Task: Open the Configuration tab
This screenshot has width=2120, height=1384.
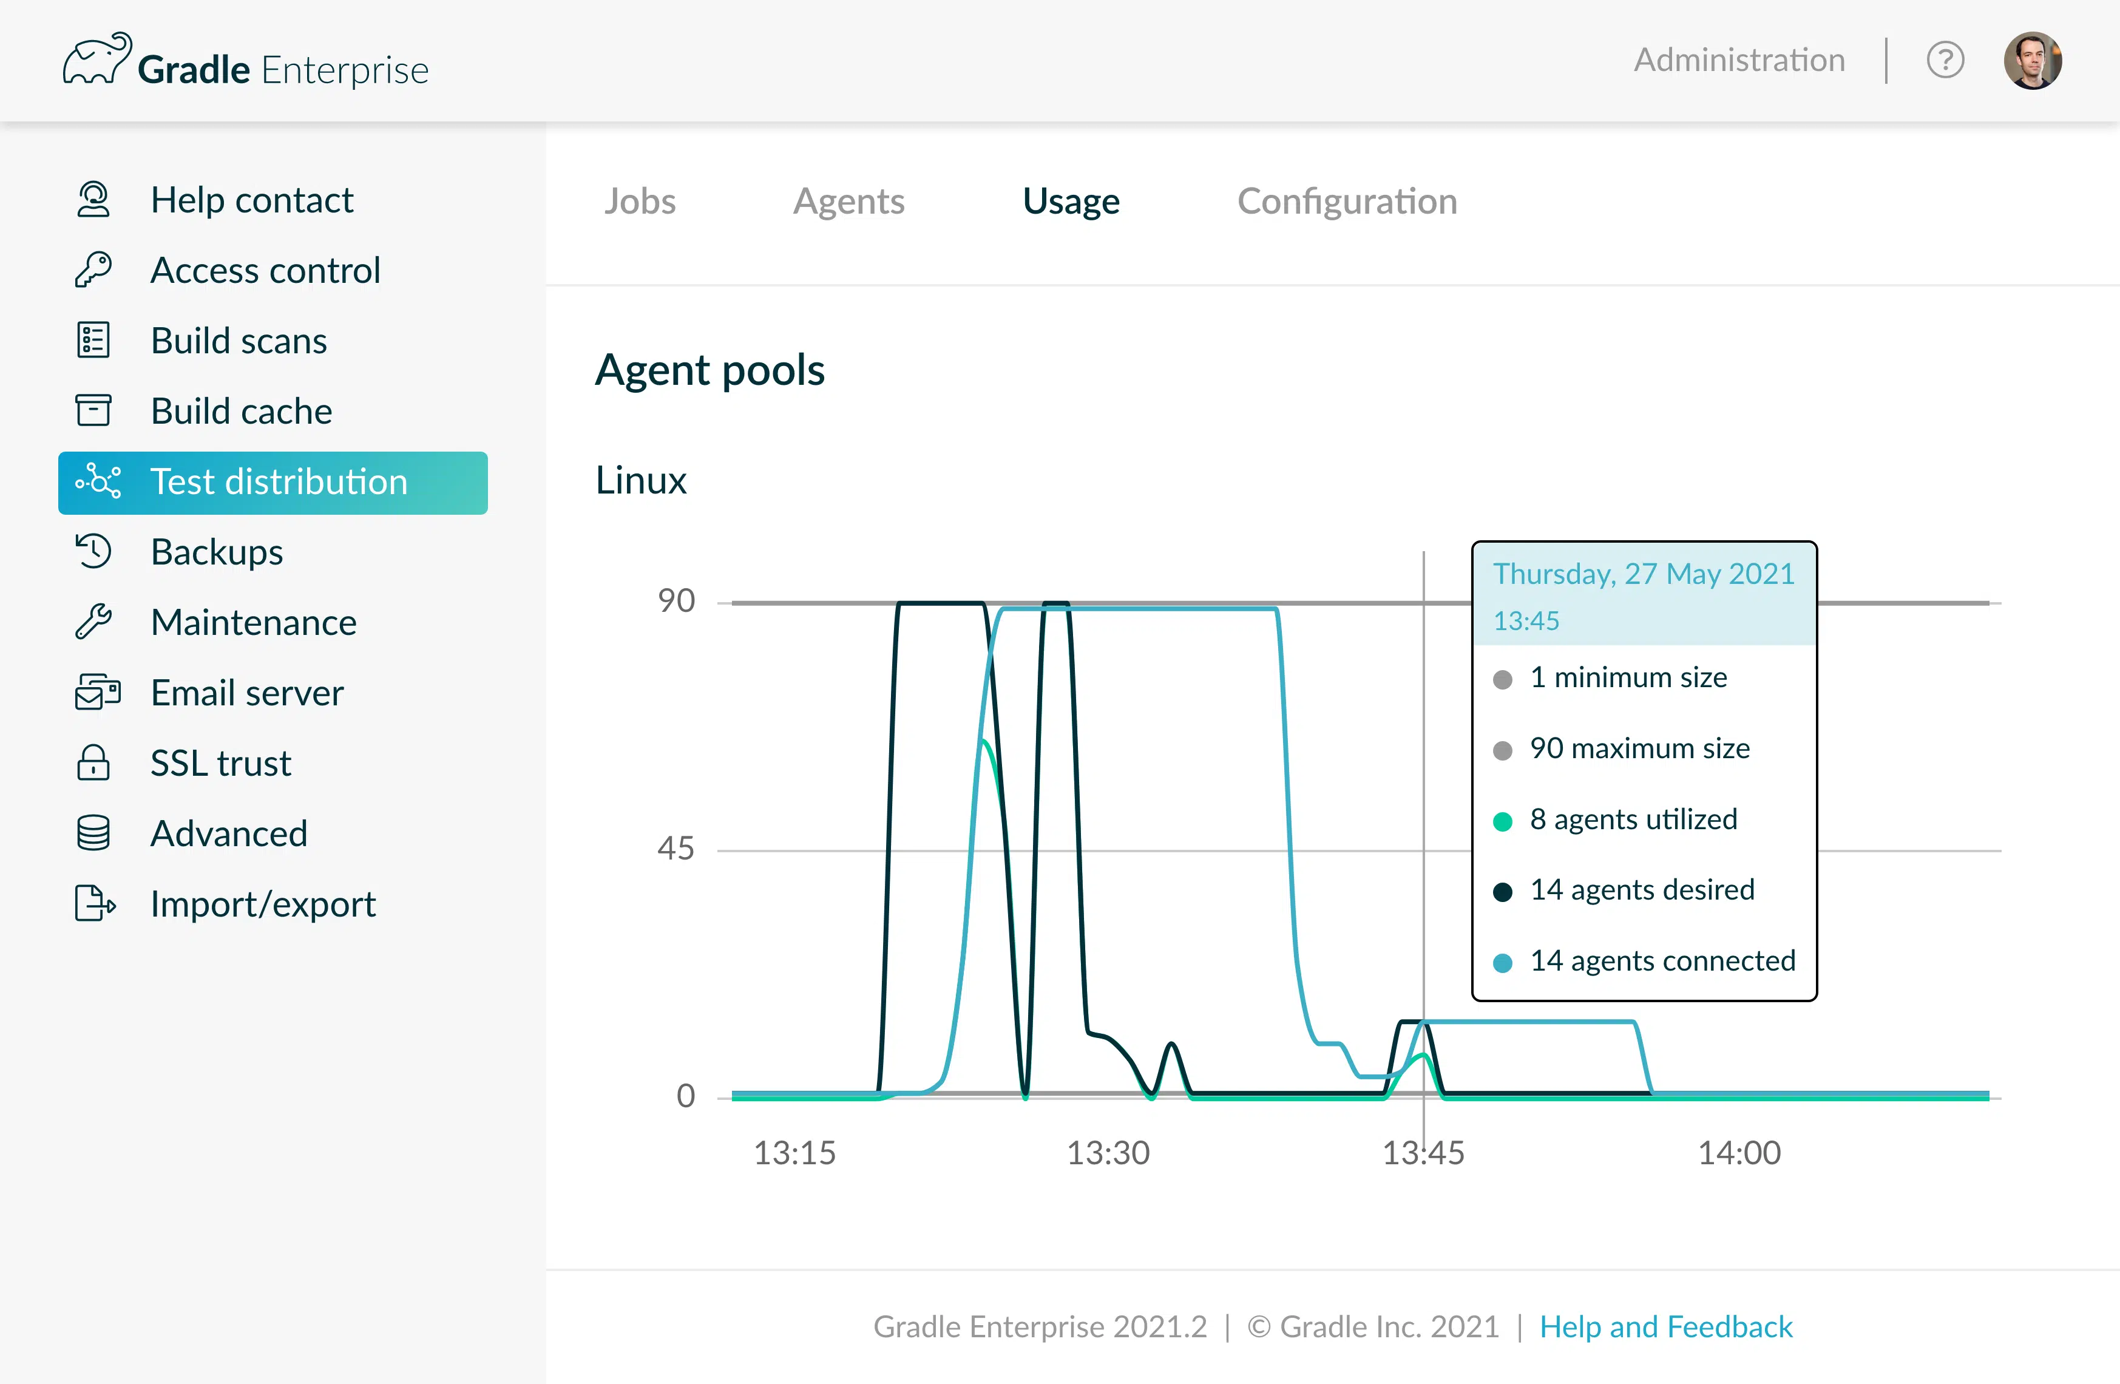Action: click(x=1347, y=202)
